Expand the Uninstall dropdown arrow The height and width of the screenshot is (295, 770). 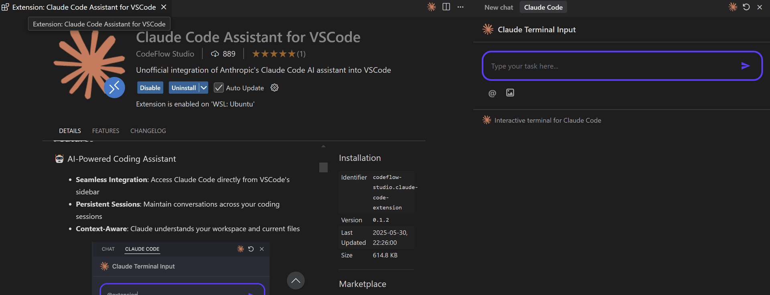tap(204, 87)
